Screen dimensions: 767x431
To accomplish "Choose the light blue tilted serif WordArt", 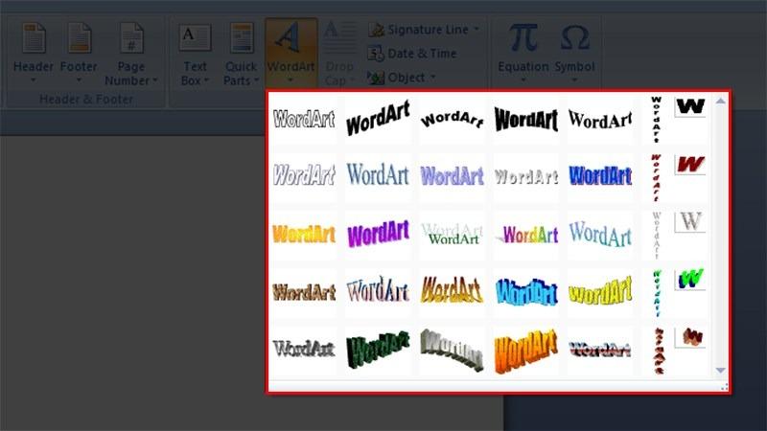I will point(600,234).
